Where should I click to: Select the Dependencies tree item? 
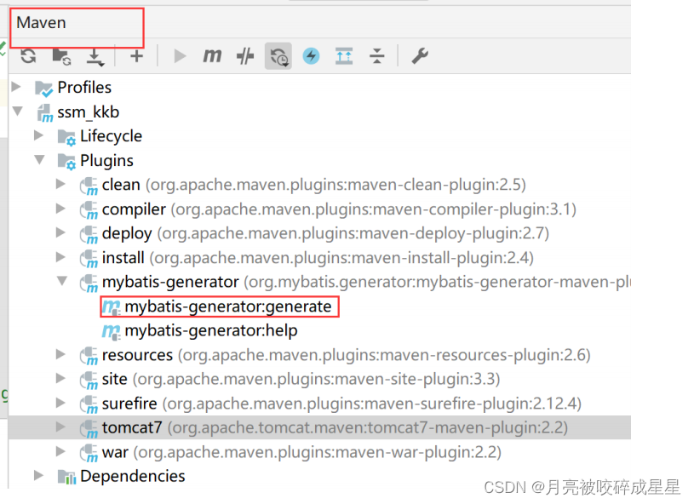[x=133, y=476]
